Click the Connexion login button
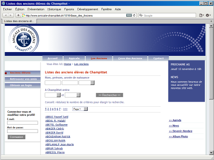 (x=16, y=137)
